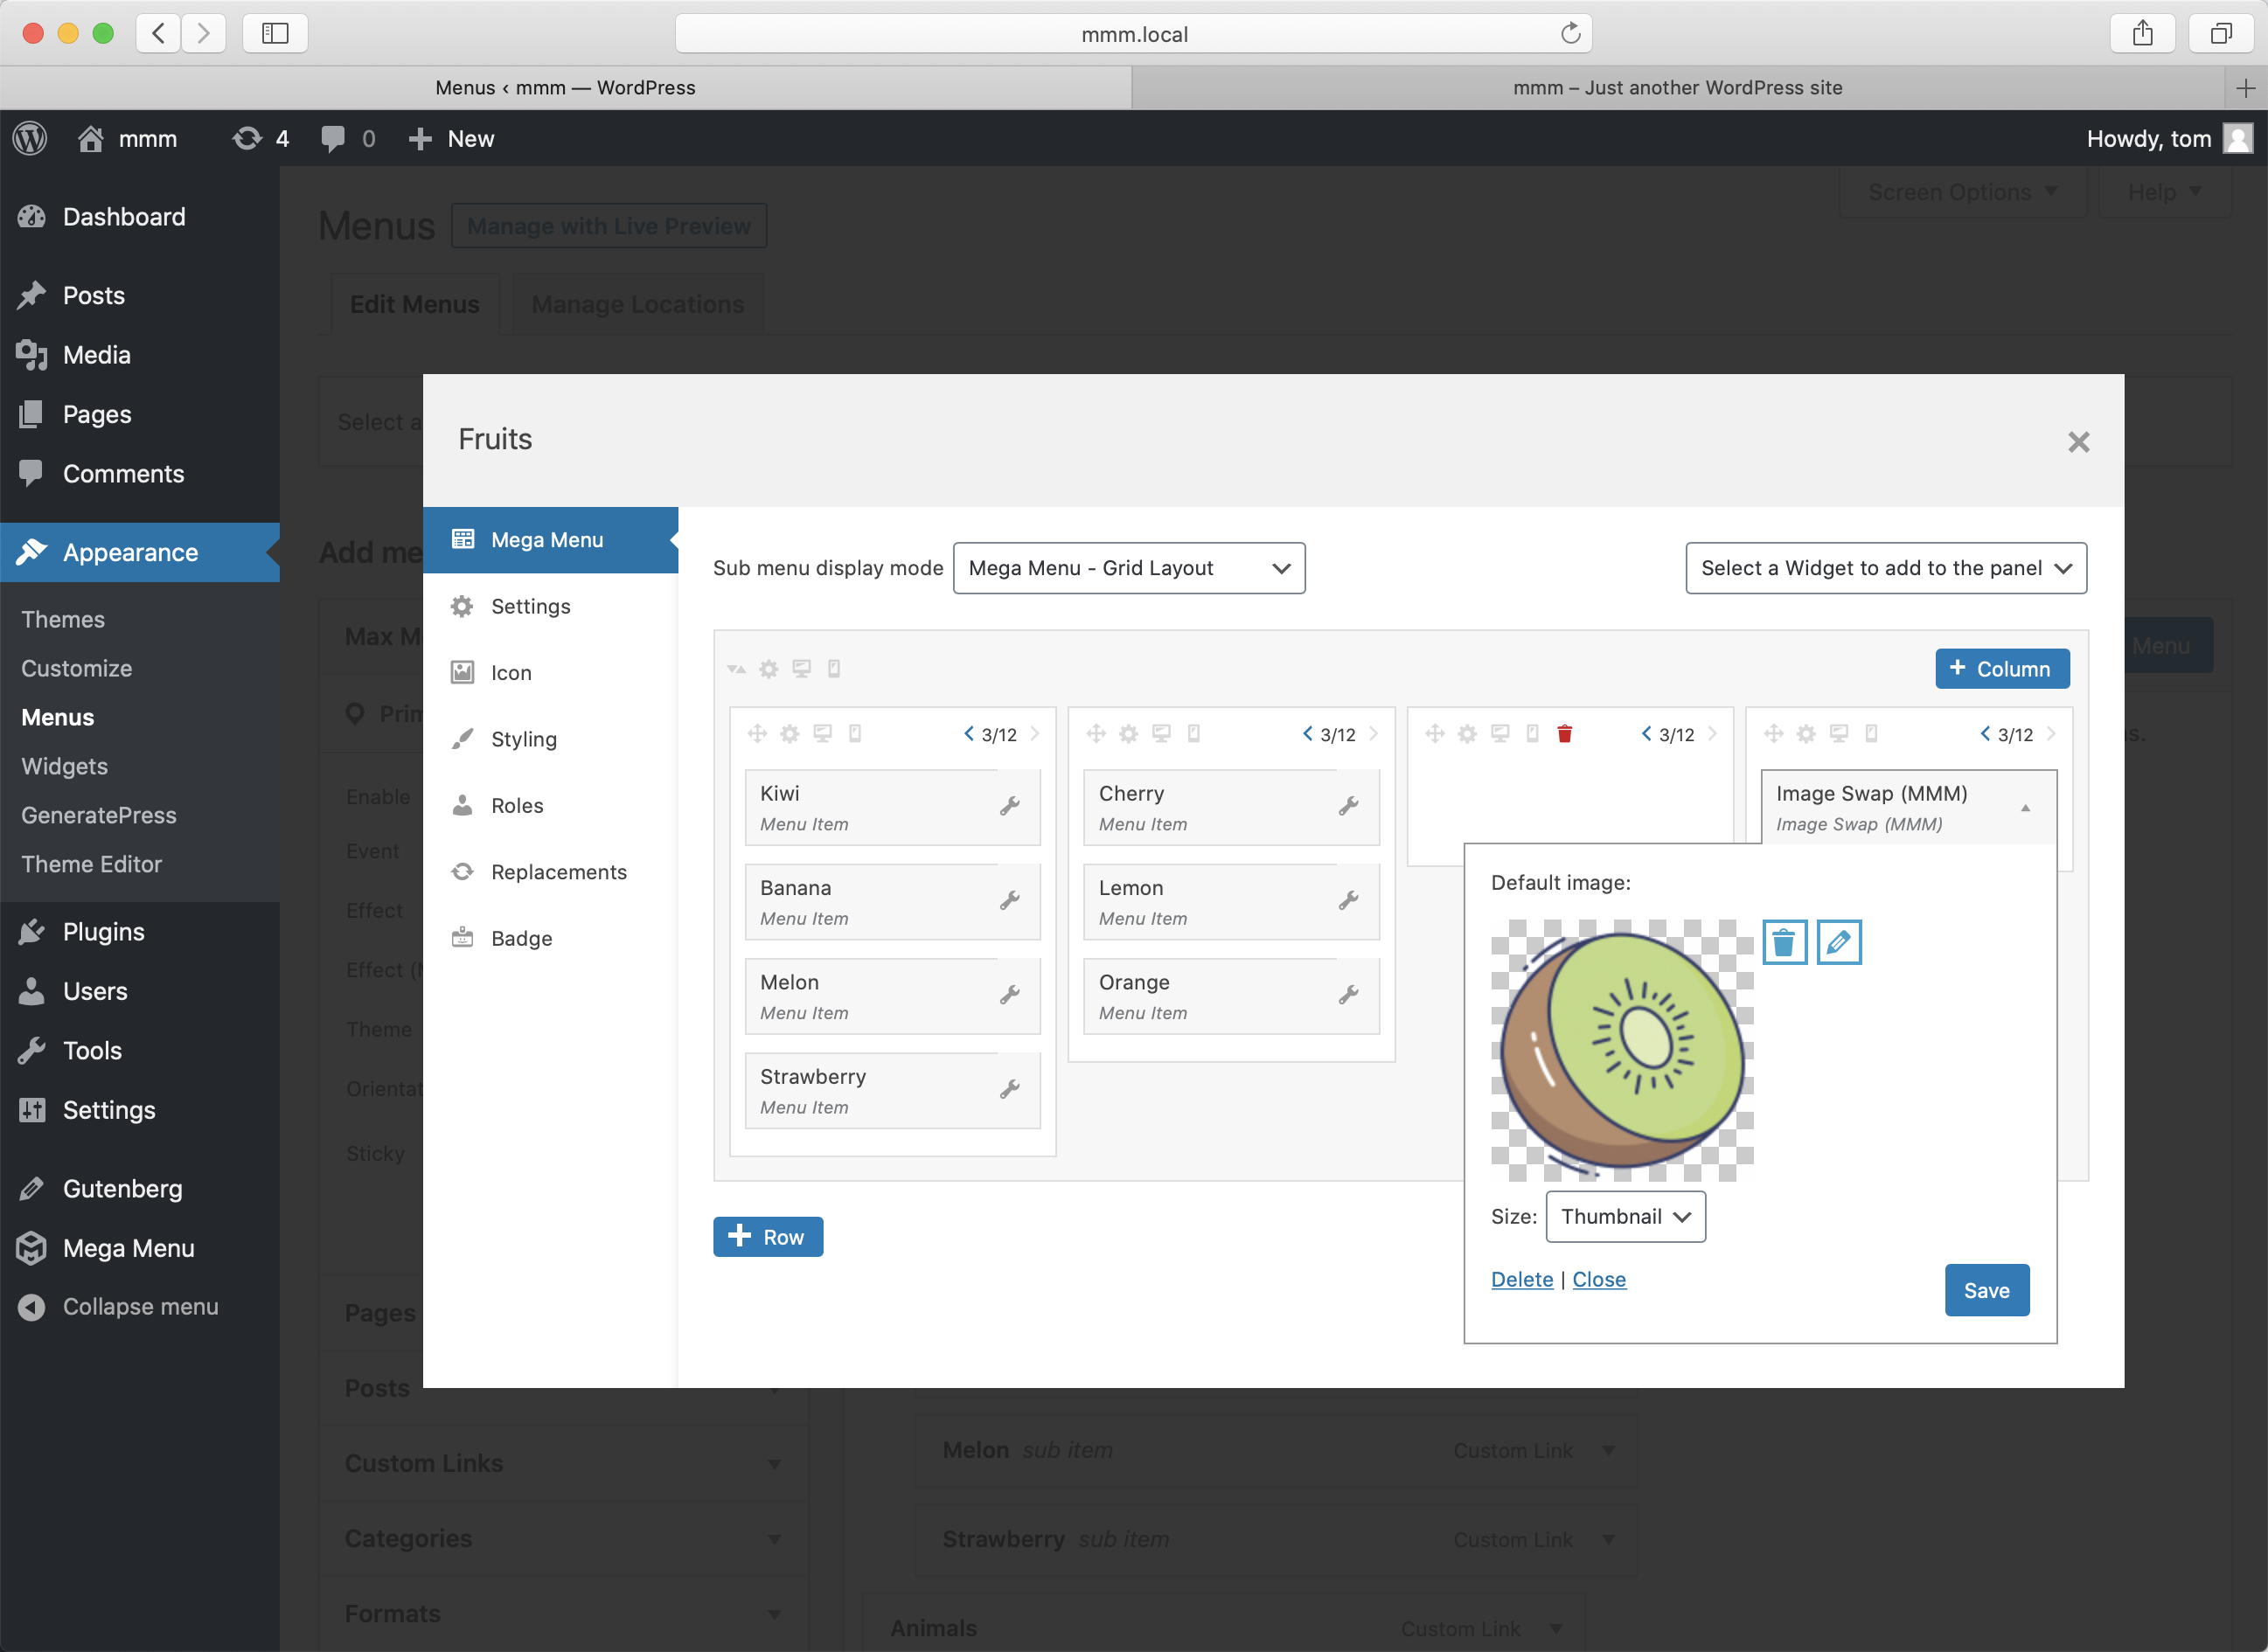Close the Fruits modal with X icon
The height and width of the screenshot is (1652, 2268).
click(x=2078, y=442)
